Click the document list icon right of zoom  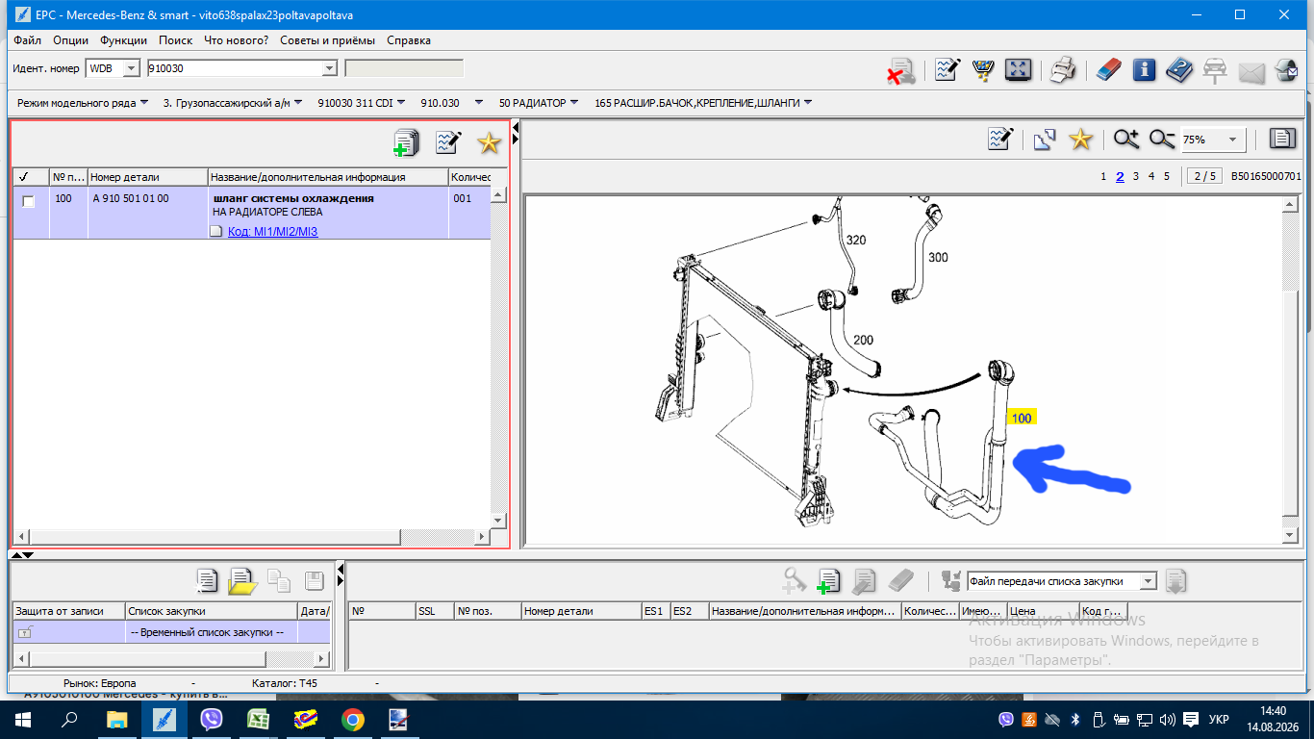pyautogui.click(x=1282, y=140)
